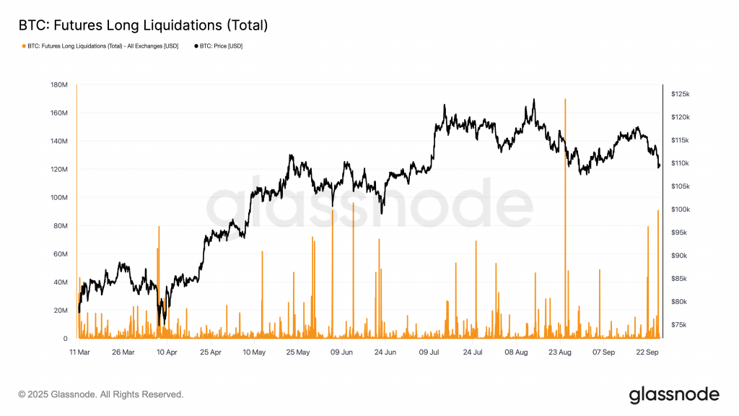This screenshot has width=739, height=416.
Task: Toggle the BTC: Price [USD] legend series
Action: pos(221,46)
